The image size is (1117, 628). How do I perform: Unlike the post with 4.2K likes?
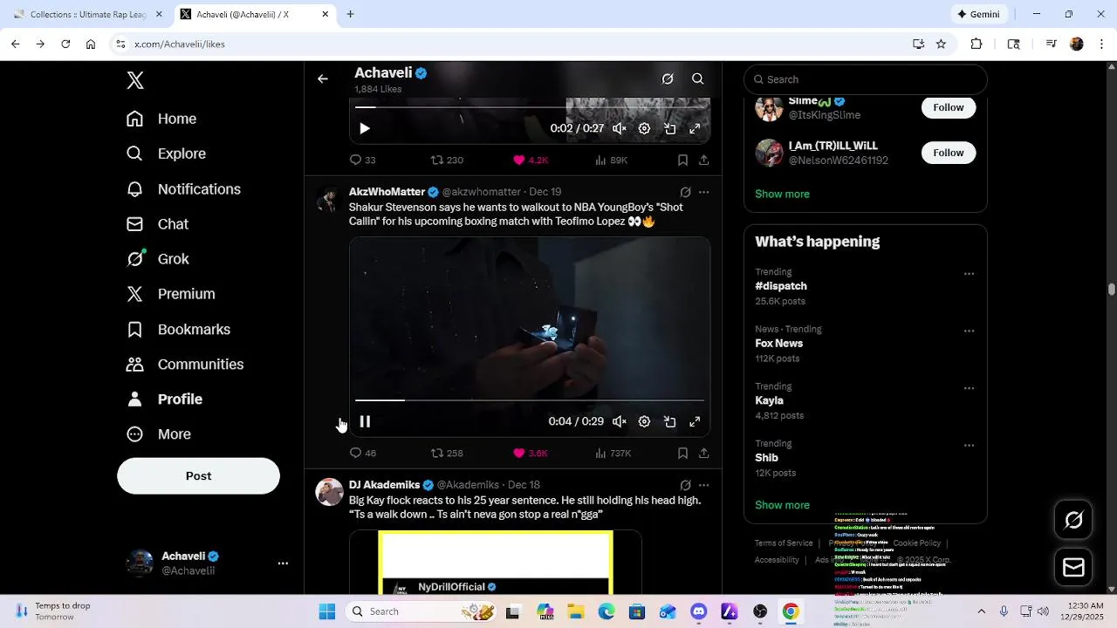click(x=531, y=160)
